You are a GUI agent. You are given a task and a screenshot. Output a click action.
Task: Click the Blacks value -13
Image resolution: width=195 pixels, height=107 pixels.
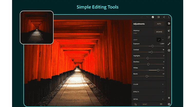tap(163, 74)
